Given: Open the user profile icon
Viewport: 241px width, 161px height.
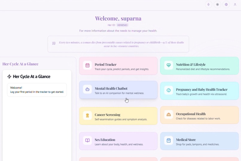Looking at the screenshot, I should (235, 4).
